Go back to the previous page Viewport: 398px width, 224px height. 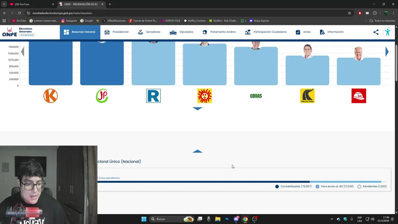[4, 13]
